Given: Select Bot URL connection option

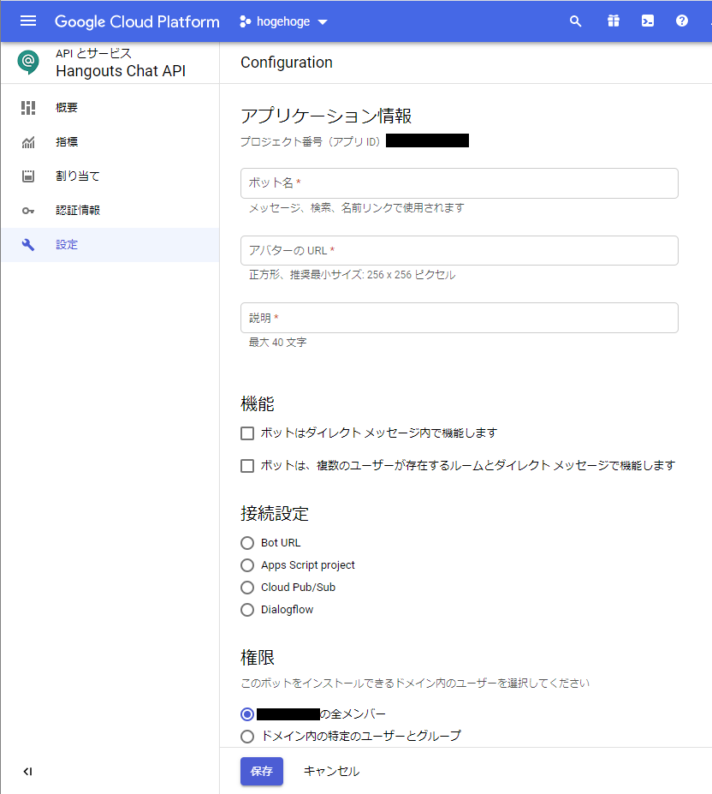Looking at the screenshot, I should pos(247,543).
